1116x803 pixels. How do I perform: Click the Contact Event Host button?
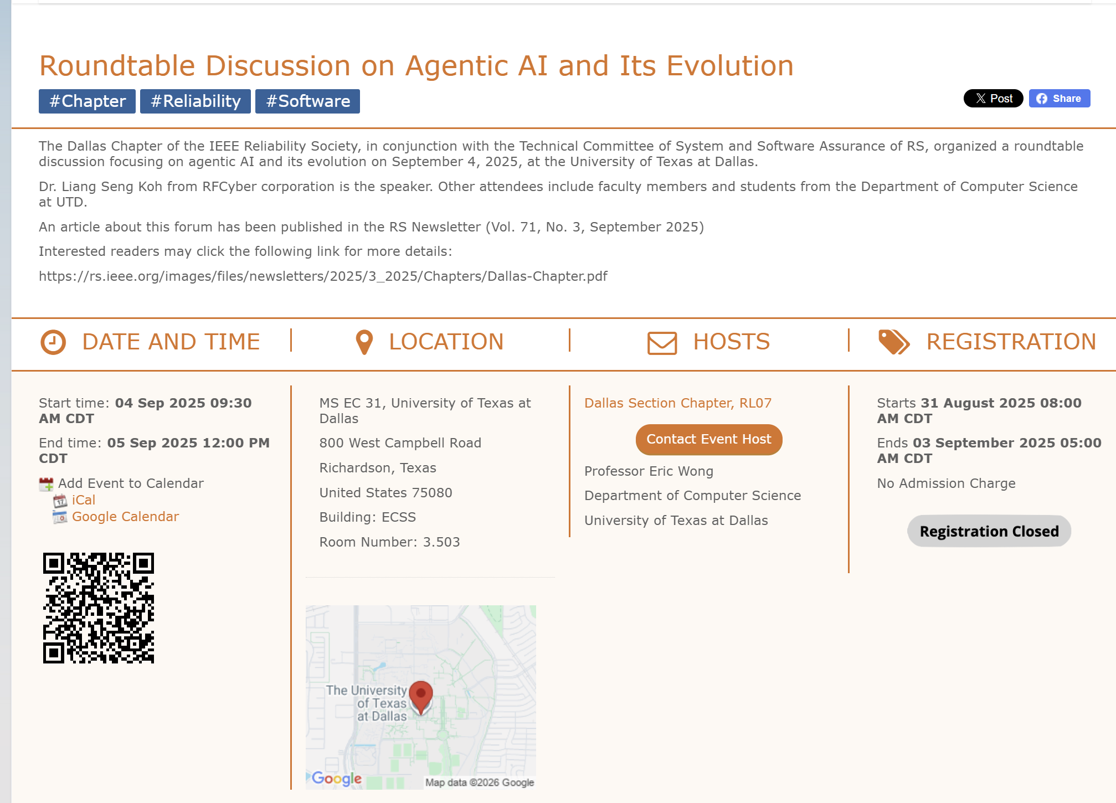709,440
